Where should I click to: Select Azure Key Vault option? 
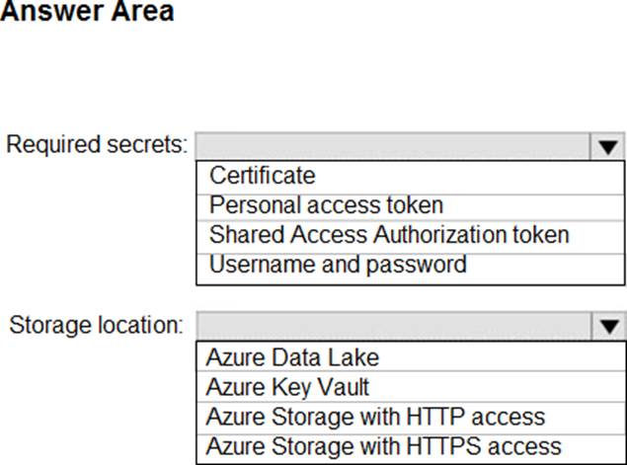click(287, 386)
